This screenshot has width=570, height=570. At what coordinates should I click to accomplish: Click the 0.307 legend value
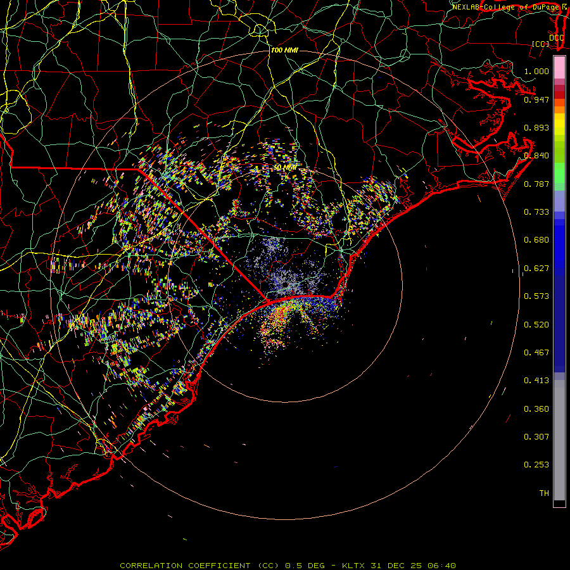536,436
